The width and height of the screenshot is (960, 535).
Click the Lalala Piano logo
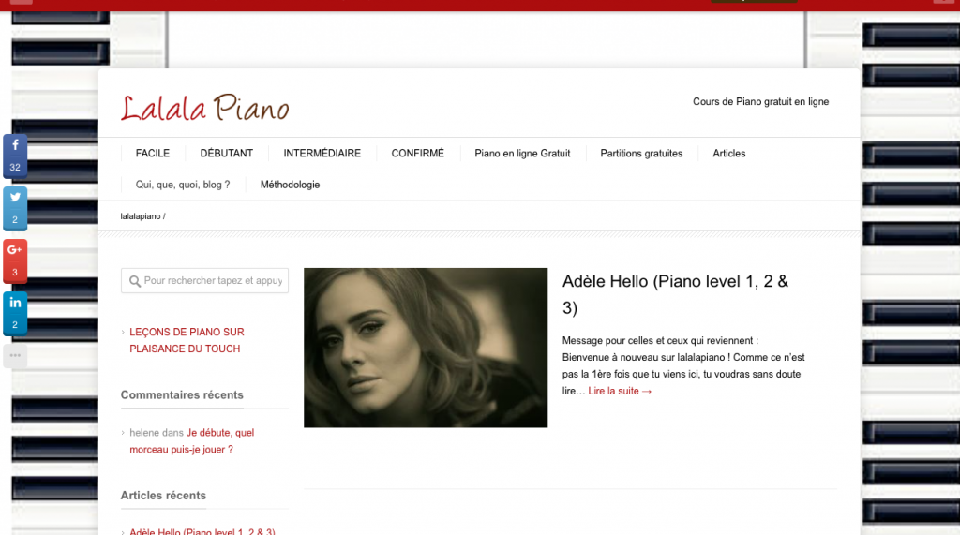pyautogui.click(x=204, y=108)
